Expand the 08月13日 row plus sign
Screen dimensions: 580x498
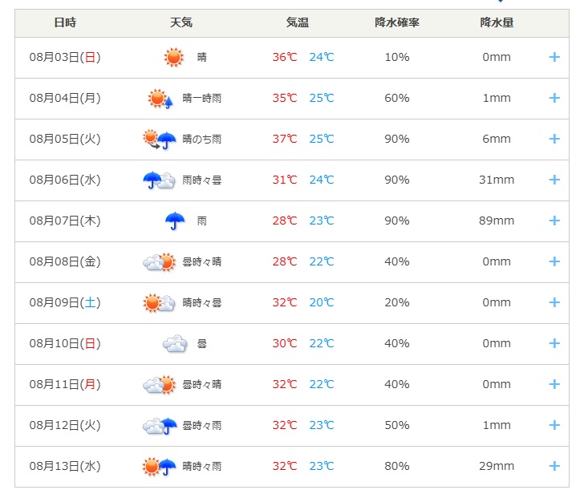[554, 466]
